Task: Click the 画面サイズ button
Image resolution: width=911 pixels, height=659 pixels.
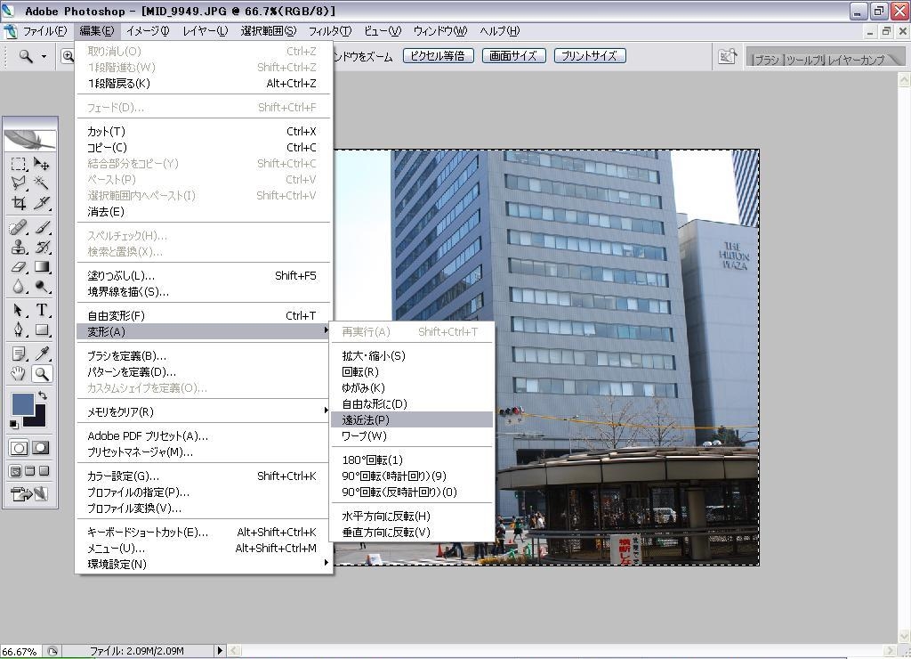Action: 513,55
